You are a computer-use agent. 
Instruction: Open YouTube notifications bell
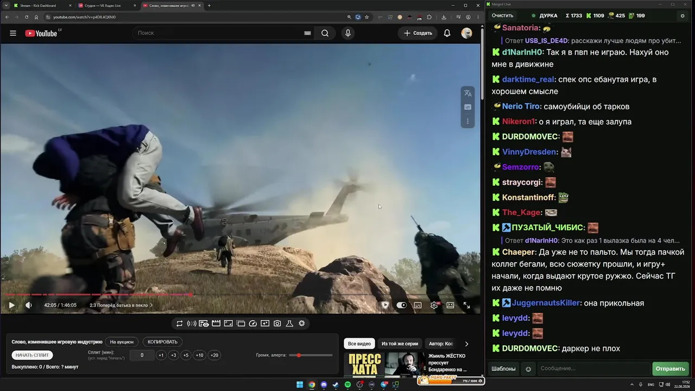coord(447,33)
